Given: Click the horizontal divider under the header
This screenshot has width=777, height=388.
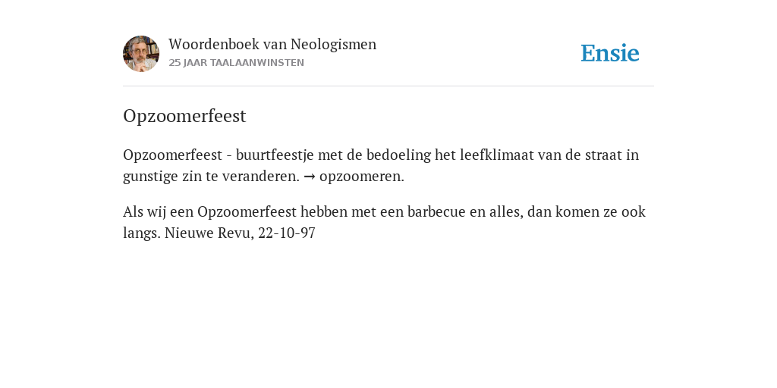Looking at the screenshot, I should tap(388, 86).
